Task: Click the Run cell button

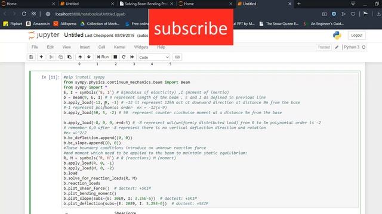Action: coord(103,57)
